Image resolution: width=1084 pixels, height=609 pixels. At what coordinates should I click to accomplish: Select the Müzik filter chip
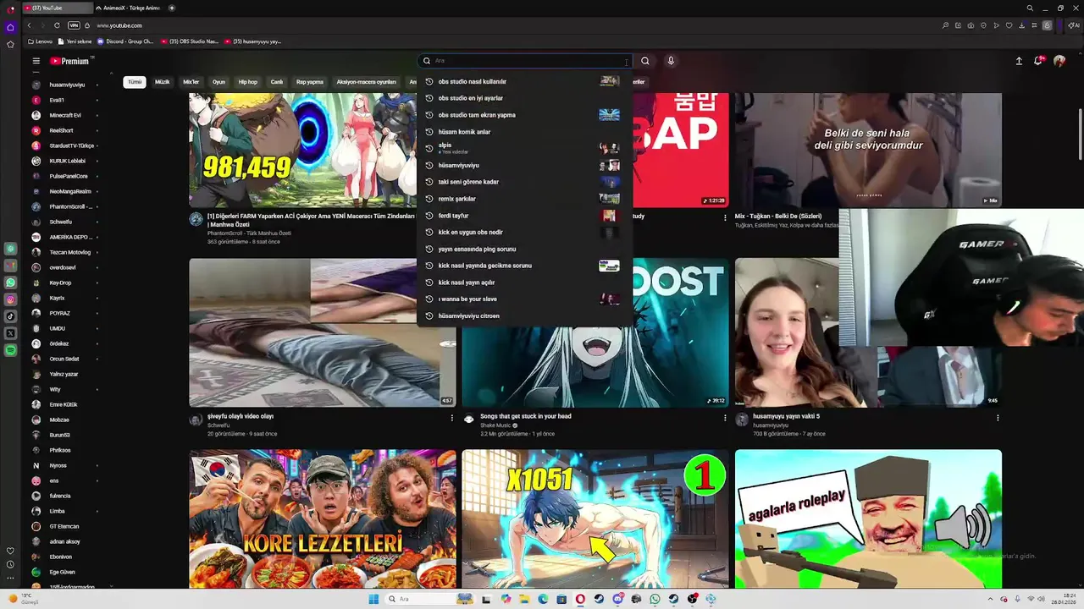click(162, 82)
